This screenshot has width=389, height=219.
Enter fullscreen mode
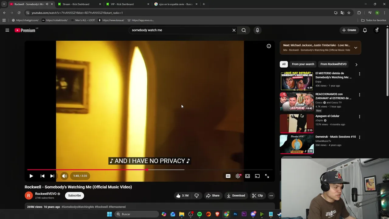click(x=267, y=176)
